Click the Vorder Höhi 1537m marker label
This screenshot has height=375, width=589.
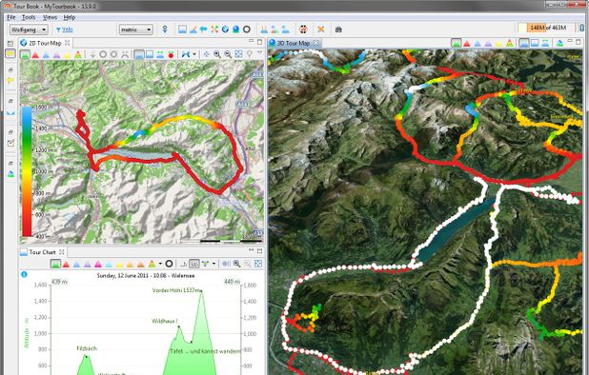tap(177, 290)
